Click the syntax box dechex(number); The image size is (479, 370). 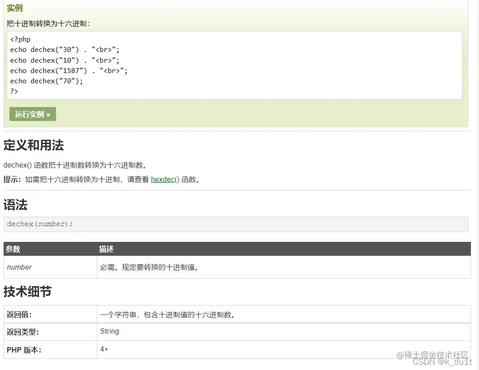(236, 224)
